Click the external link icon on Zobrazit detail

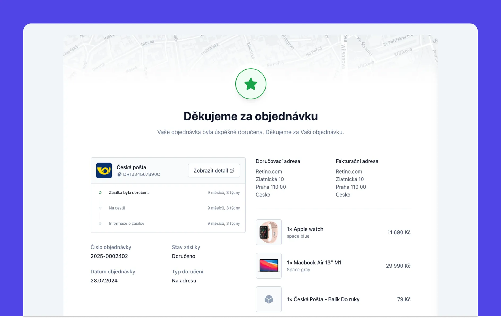tap(233, 170)
